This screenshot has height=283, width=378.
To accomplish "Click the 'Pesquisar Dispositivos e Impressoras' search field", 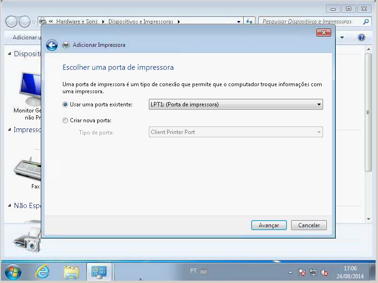I will pos(310,22).
